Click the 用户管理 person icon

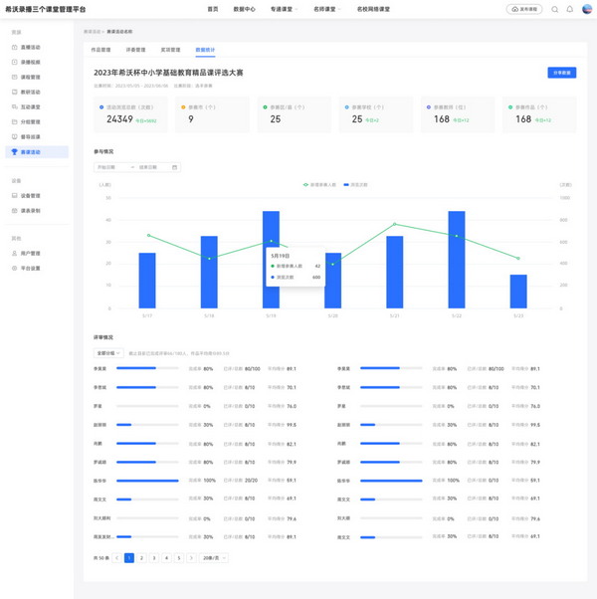click(14, 253)
